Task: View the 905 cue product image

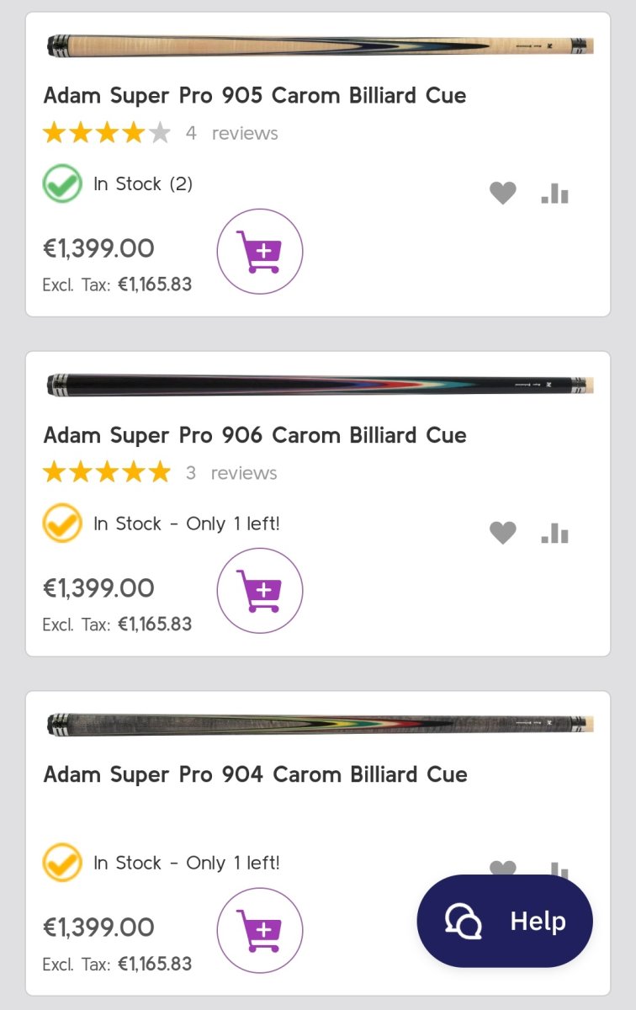Action: point(320,45)
